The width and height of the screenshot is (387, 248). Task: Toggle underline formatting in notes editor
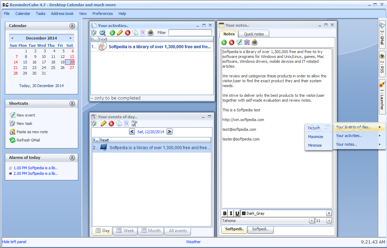[x=237, y=213]
